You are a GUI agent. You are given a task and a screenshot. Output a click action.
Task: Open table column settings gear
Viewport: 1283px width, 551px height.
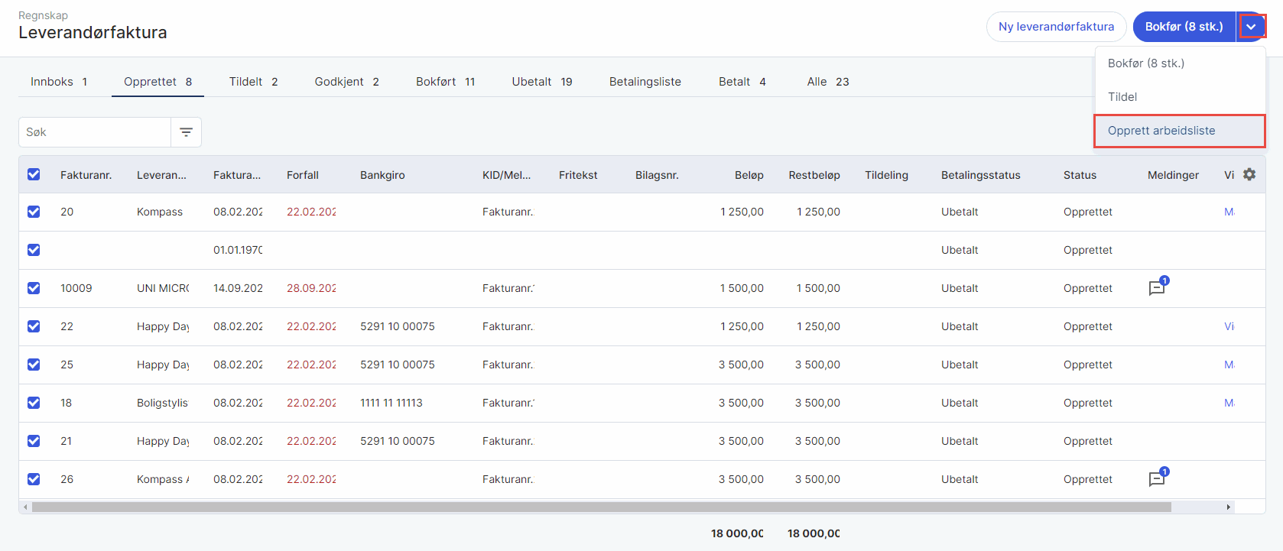tap(1249, 174)
